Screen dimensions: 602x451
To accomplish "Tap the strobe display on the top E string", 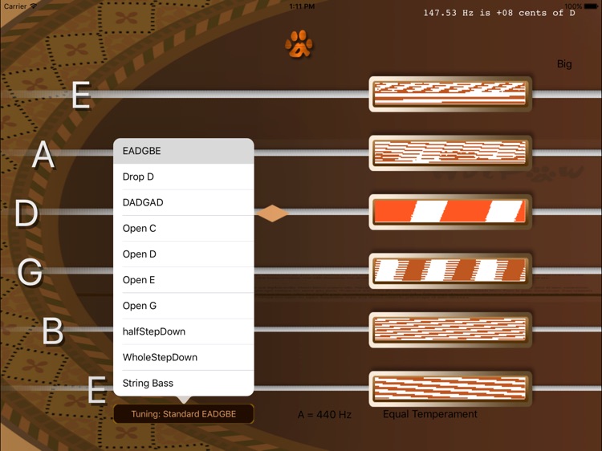I will click(x=450, y=94).
